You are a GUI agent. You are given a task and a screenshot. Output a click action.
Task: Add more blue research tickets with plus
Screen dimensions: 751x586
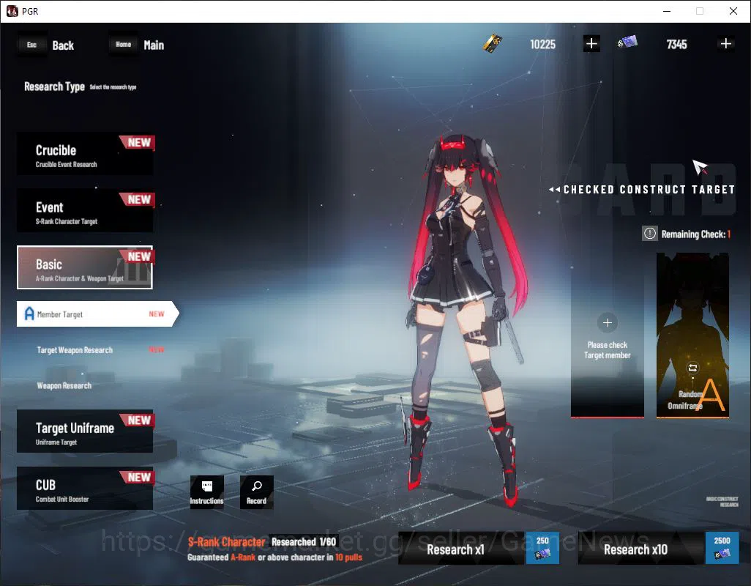[x=725, y=44]
